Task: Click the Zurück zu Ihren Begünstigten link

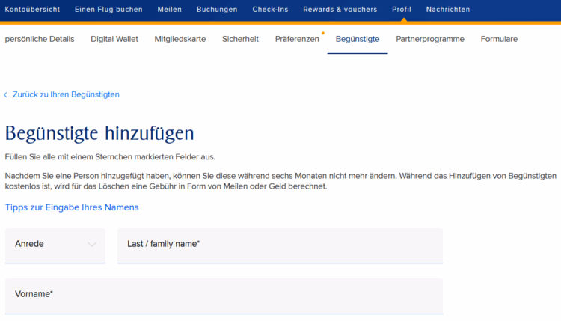Action: [66, 94]
